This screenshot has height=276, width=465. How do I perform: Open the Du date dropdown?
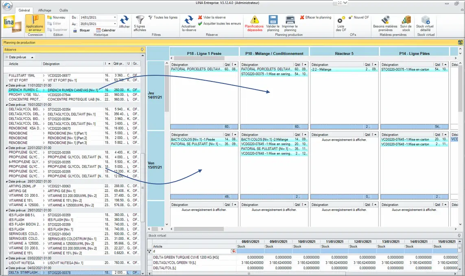coord(115,18)
